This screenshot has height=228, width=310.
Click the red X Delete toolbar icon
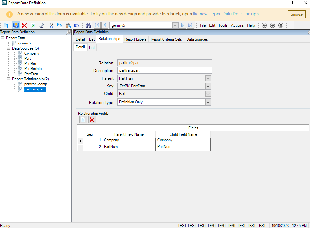(x=24, y=25)
